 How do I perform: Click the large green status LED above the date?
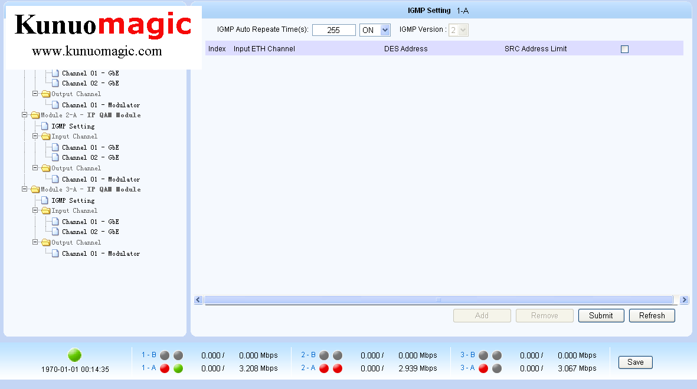[75, 355]
